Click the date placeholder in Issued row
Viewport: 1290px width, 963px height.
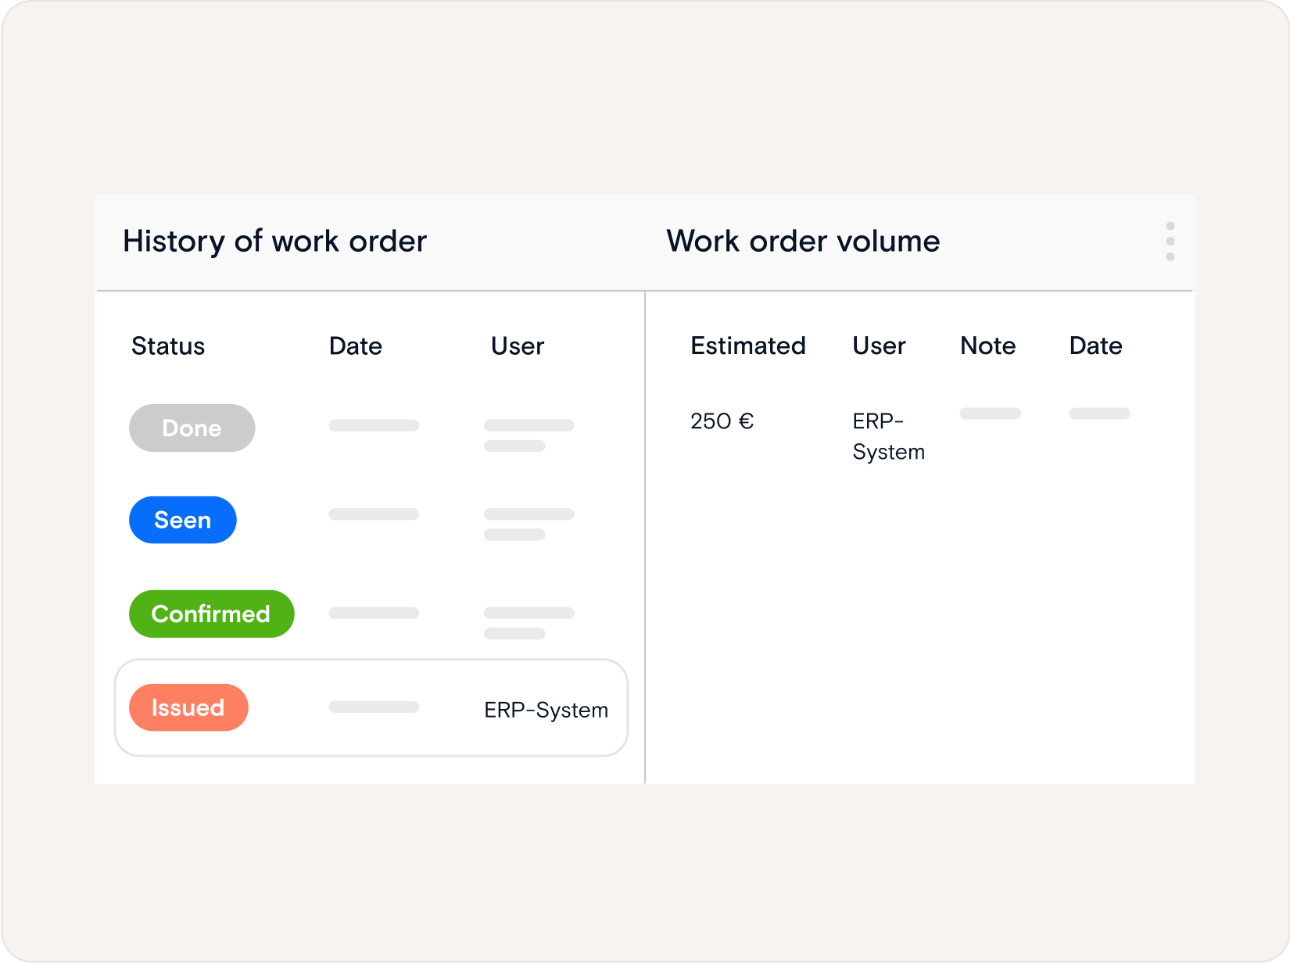374,707
